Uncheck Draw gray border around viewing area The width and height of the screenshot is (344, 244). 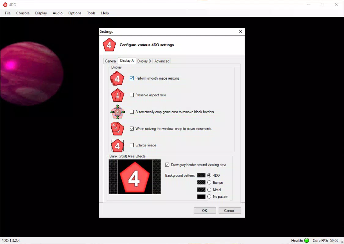click(x=167, y=165)
